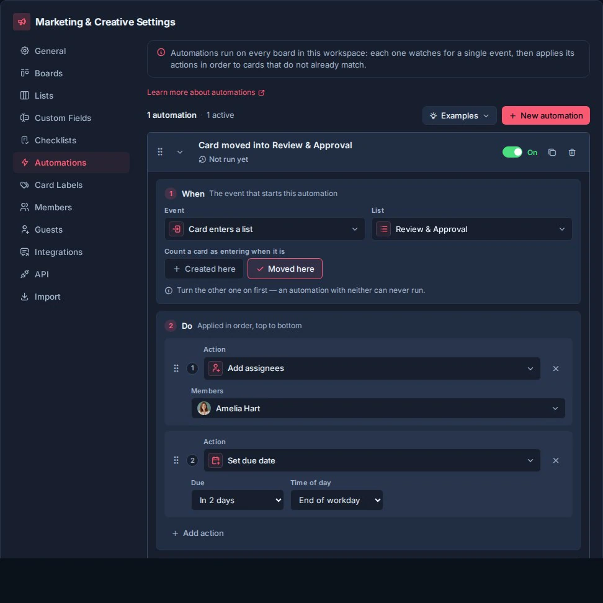The height and width of the screenshot is (603, 603).
Task: Open the Event dropdown
Action: (264, 229)
